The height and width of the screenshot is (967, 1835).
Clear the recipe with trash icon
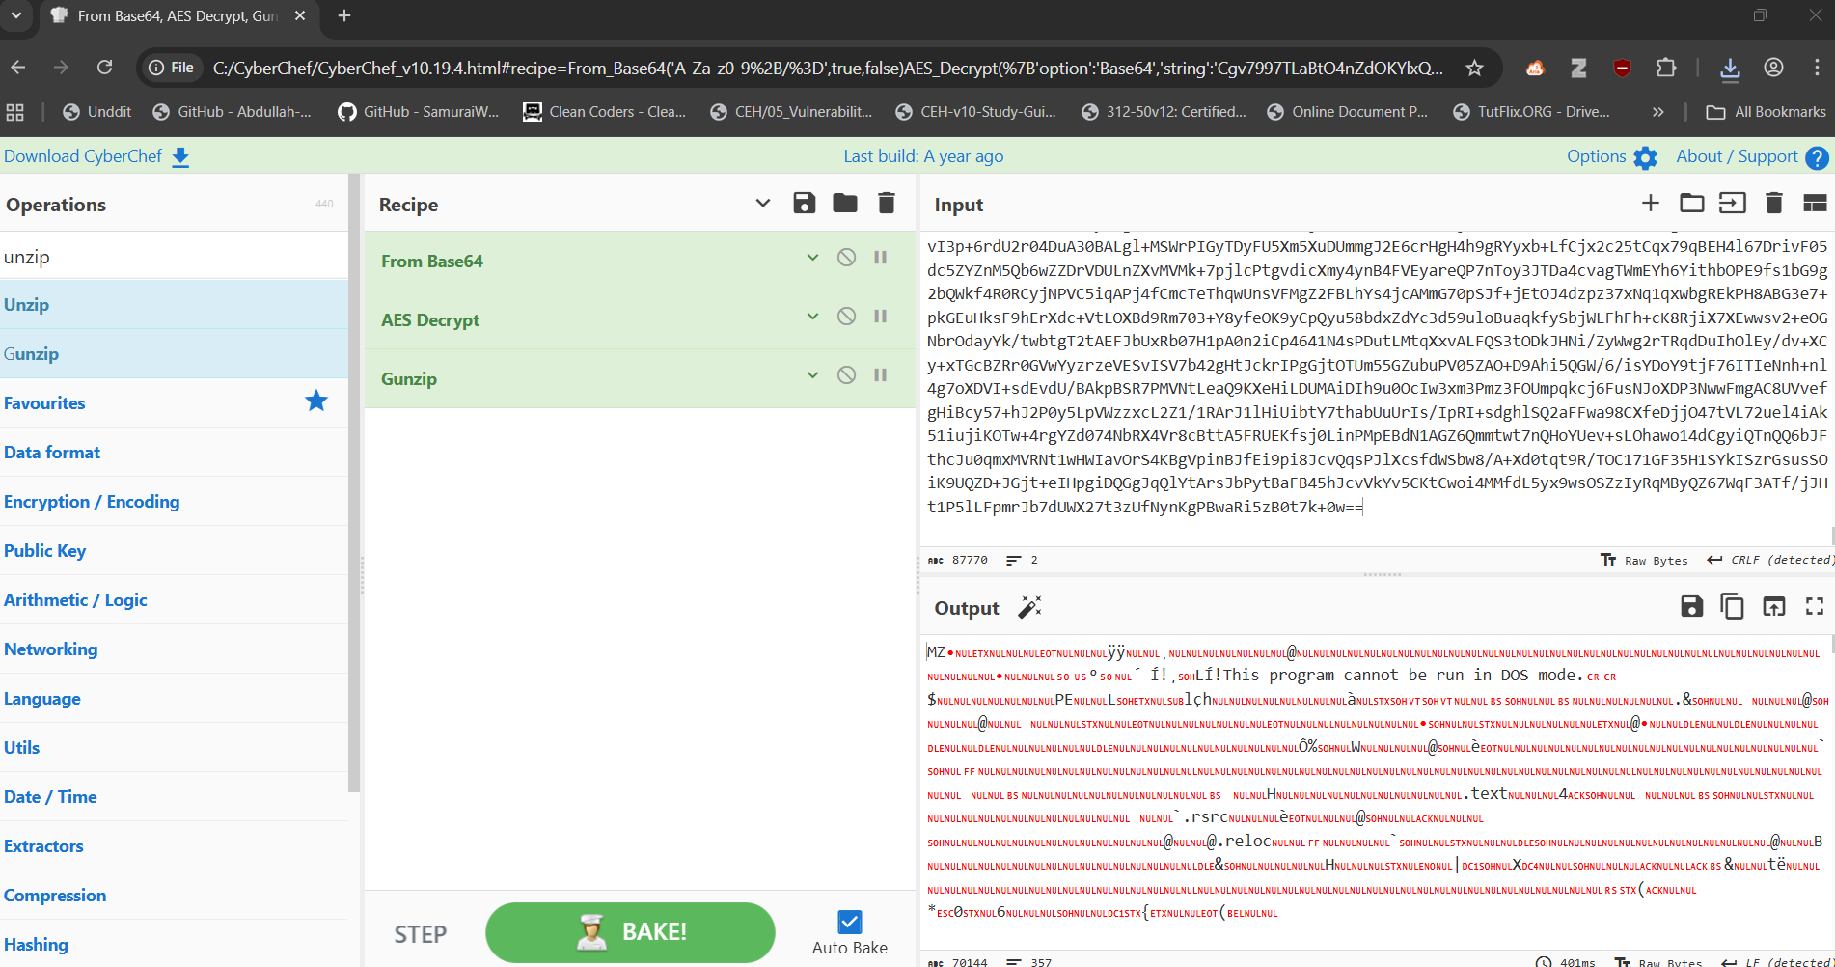point(887,204)
